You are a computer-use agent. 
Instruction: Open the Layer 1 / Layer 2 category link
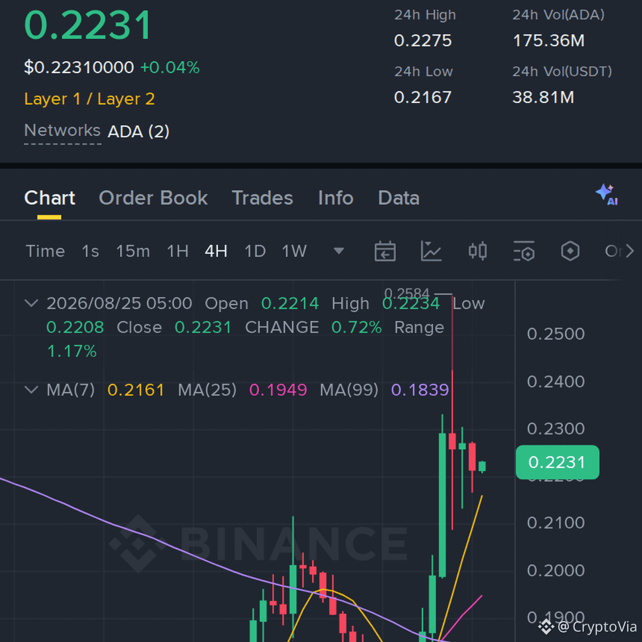(x=90, y=99)
